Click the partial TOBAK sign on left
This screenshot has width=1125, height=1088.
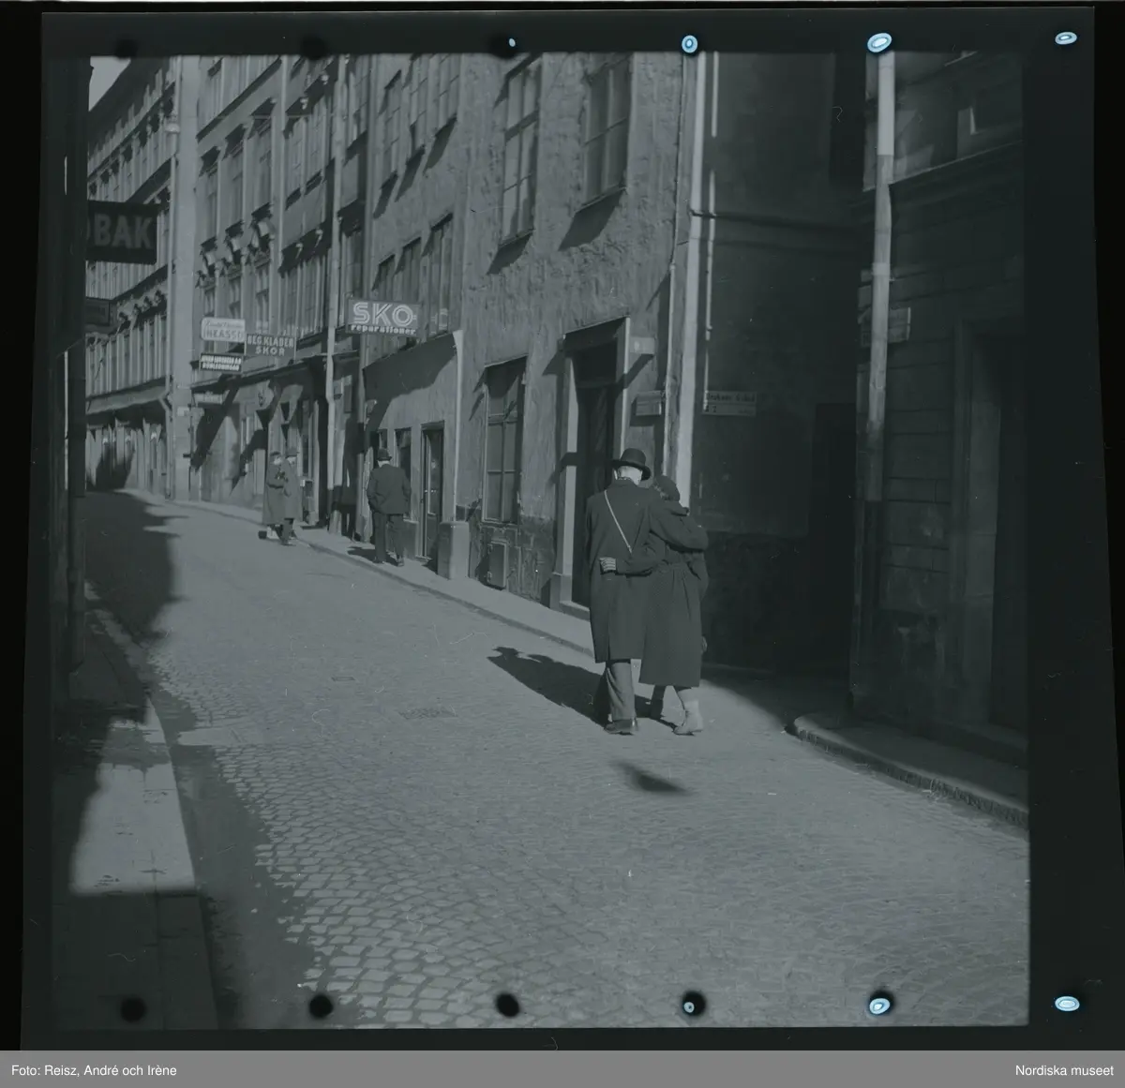coord(122,231)
